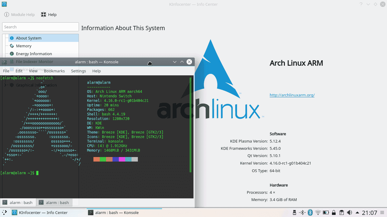This screenshot has height=217, width=387.
Task: Click the lock screen tray icon
Action: [333, 212]
